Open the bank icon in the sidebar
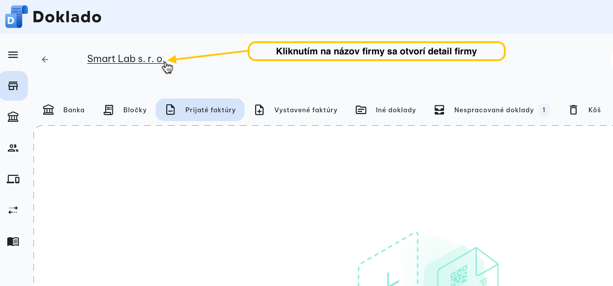The image size is (613, 286). (x=13, y=117)
